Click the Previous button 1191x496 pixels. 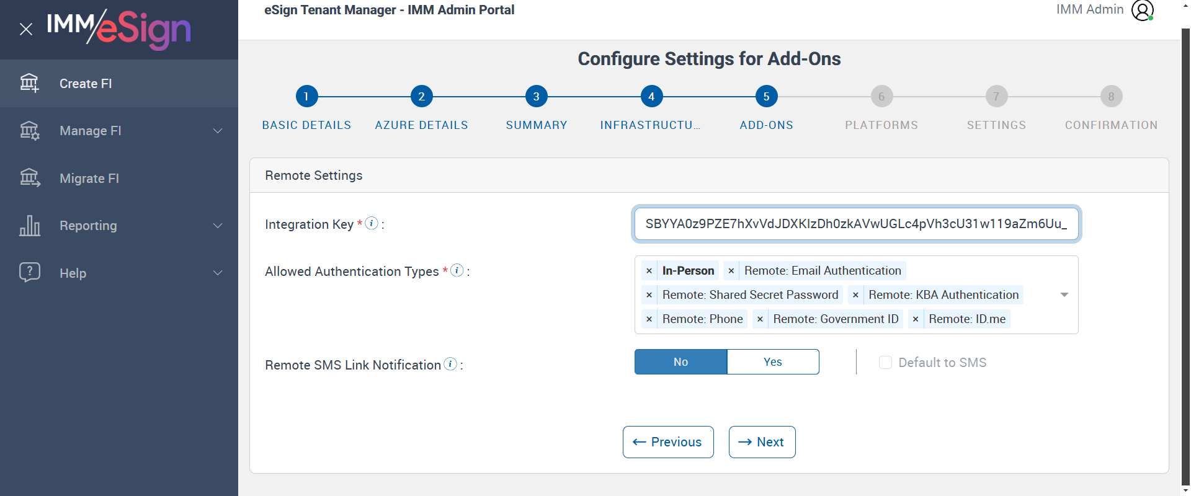click(668, 442)
